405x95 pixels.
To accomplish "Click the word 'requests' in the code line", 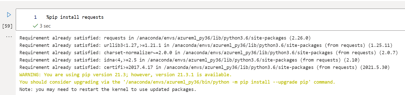I will click(93, 17).
